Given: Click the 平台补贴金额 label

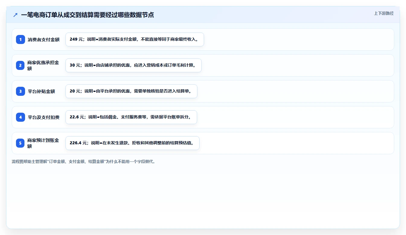Looking at the screenshot, I should pyautogui.click(x=41, y=91).
